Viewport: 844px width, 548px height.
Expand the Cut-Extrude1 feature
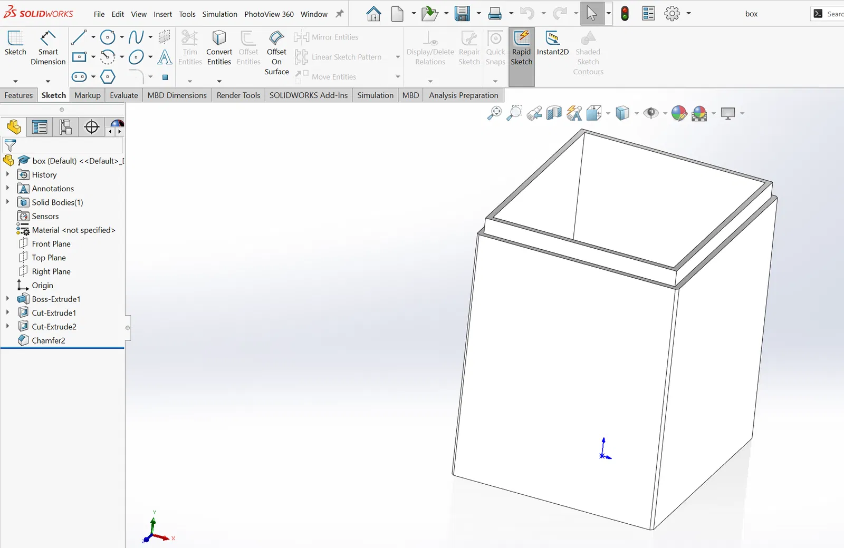coord(7,312)
